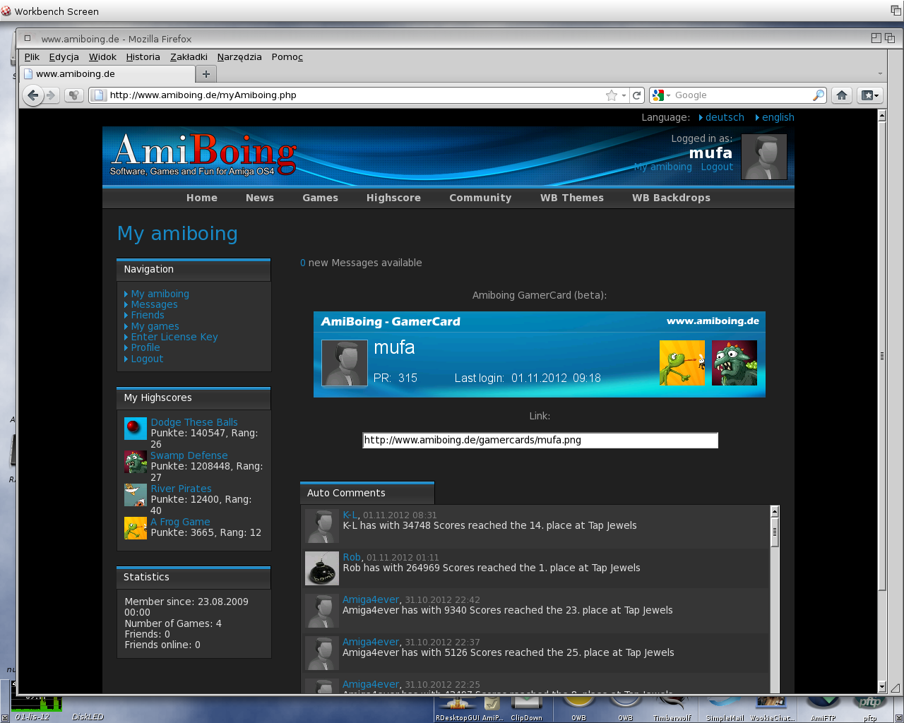Open the tab list dropdown arrow

point(880,73)
